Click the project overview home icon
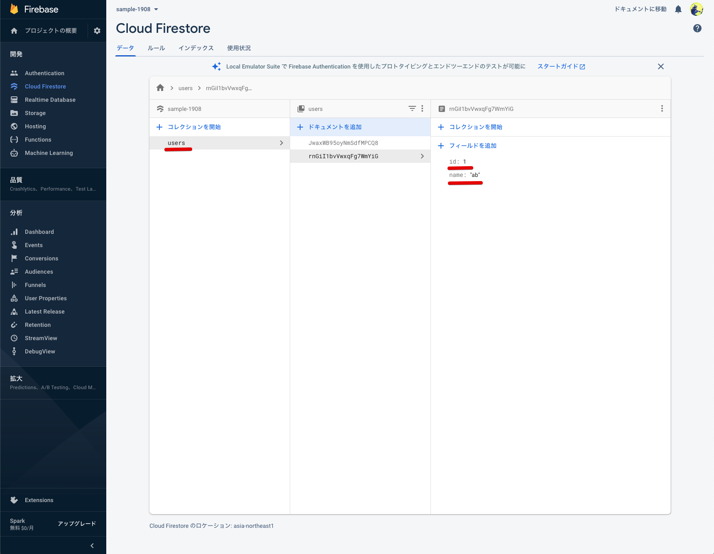 (14, 31)
